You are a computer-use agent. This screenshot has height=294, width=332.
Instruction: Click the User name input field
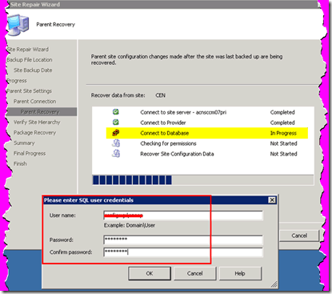(183, 215)
